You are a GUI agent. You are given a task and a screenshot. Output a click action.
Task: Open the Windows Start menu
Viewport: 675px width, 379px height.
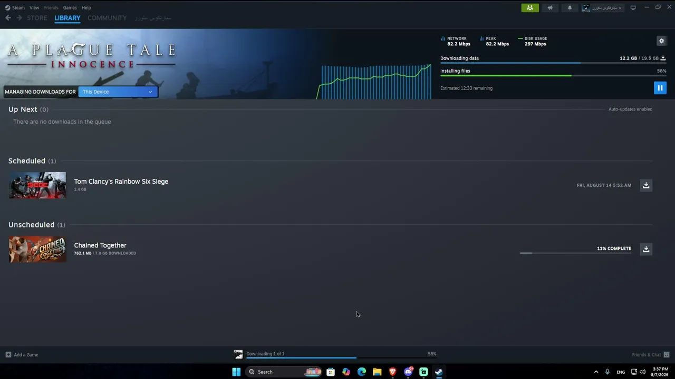pyautogui.click(x=236, y=372)
